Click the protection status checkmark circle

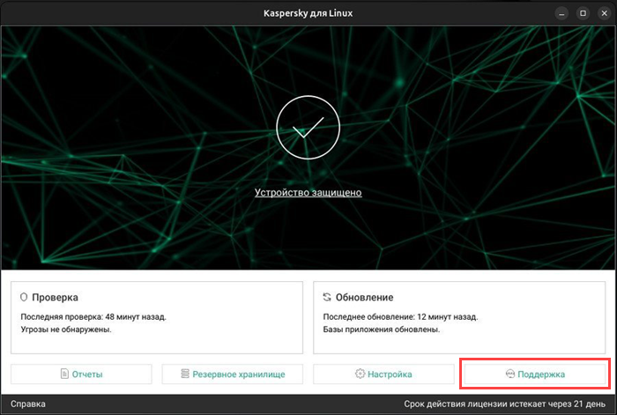coord(308,127)
